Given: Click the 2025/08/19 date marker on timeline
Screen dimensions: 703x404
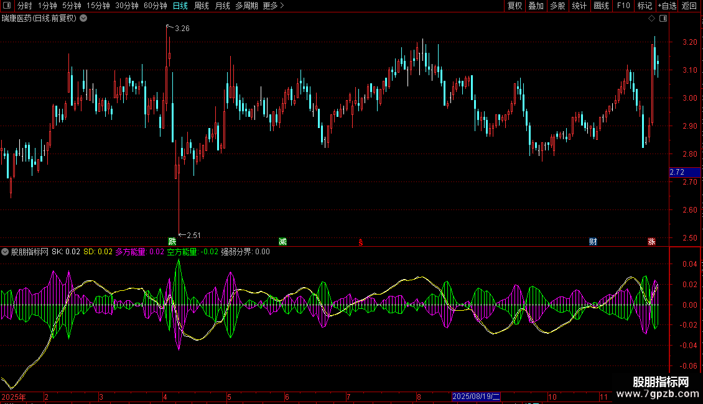Looking at the screenshot, I should pos(476,396).
